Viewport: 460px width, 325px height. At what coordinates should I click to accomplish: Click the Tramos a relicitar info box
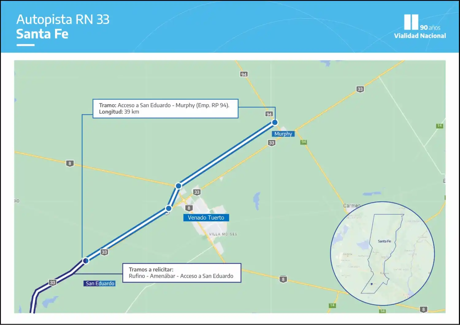click(182, 273)
